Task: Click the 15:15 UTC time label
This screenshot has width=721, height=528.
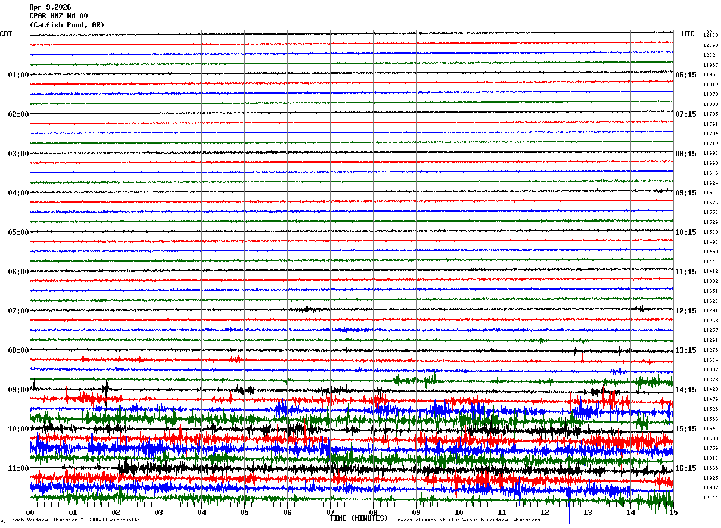Action: coord(686,429)
